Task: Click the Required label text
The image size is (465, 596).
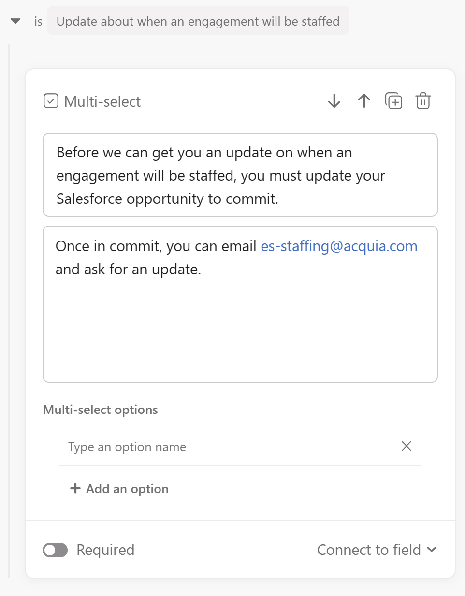Action: click(x=105, y=550)
